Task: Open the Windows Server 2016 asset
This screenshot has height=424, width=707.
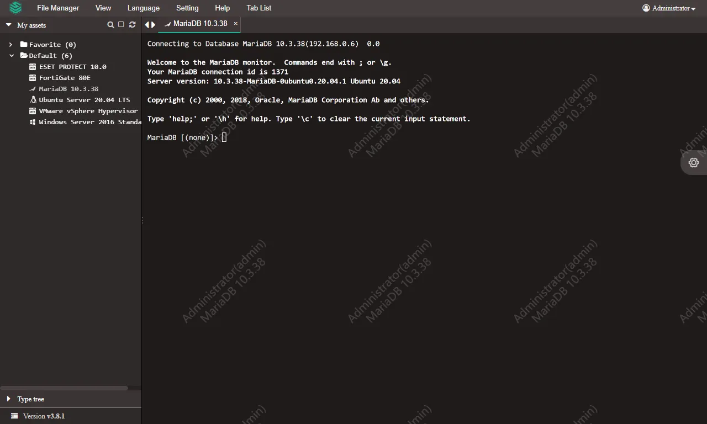Action: coord(90,122)
